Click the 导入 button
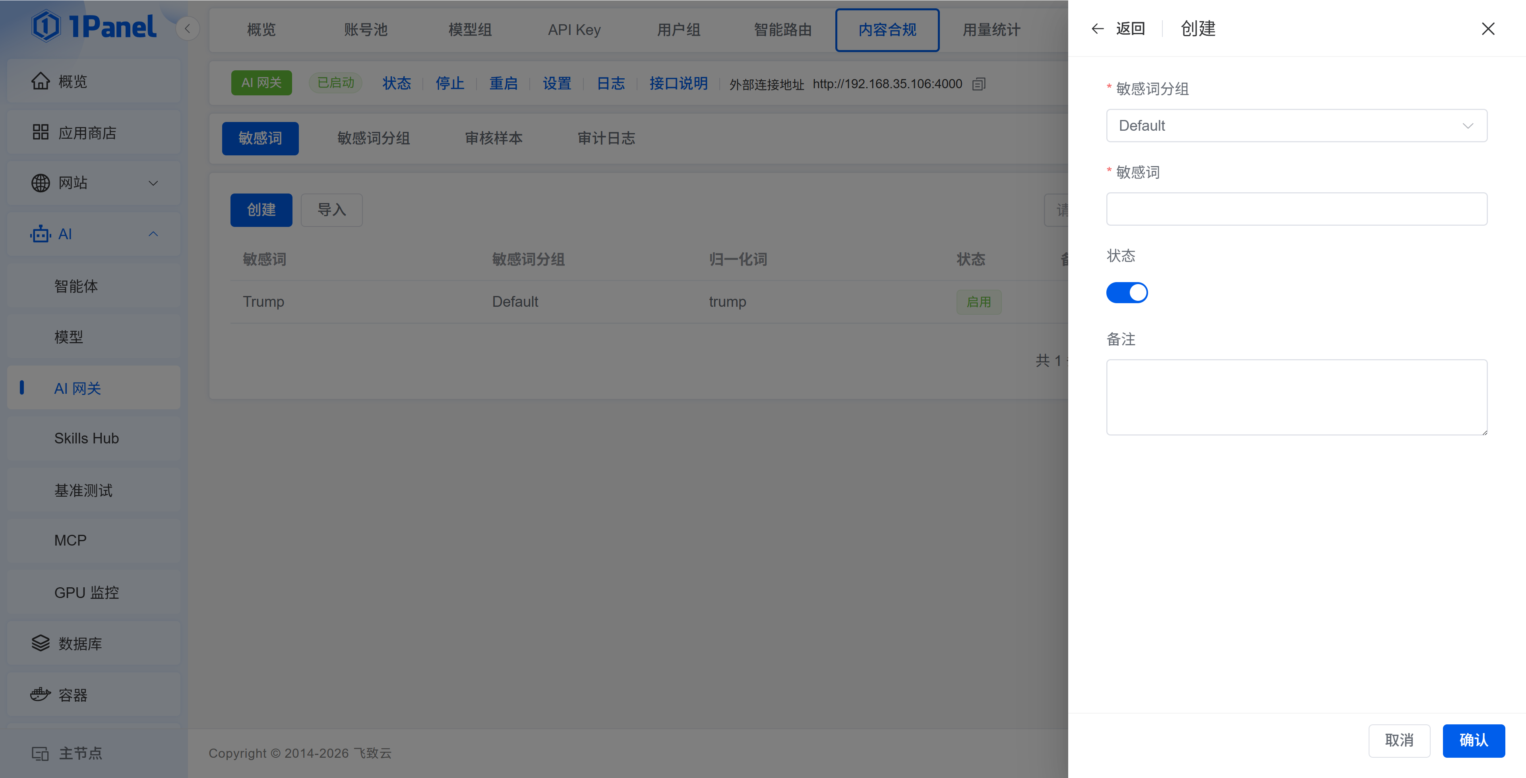The image size is (1526, 778). 332,210
